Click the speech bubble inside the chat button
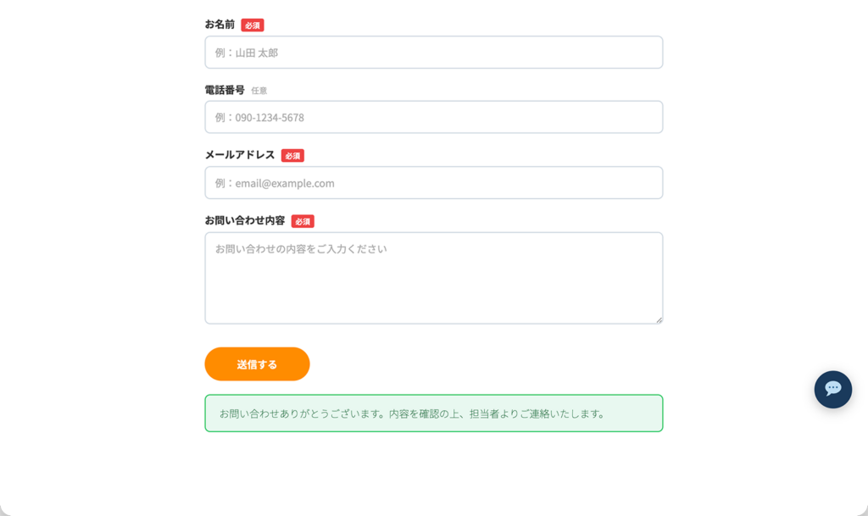Image resolution: width=868 pixels, height=516 pixels. 832,390
